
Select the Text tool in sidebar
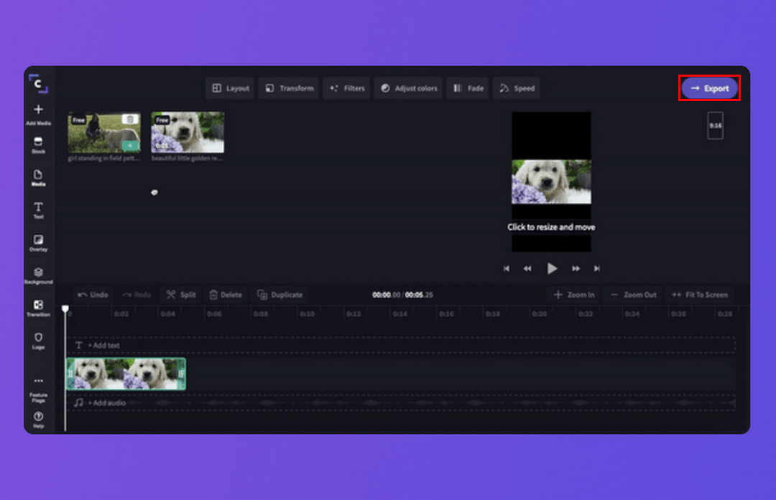point(38,210)
